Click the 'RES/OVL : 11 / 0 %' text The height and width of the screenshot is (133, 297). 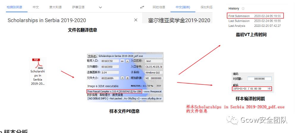[142, 86]
